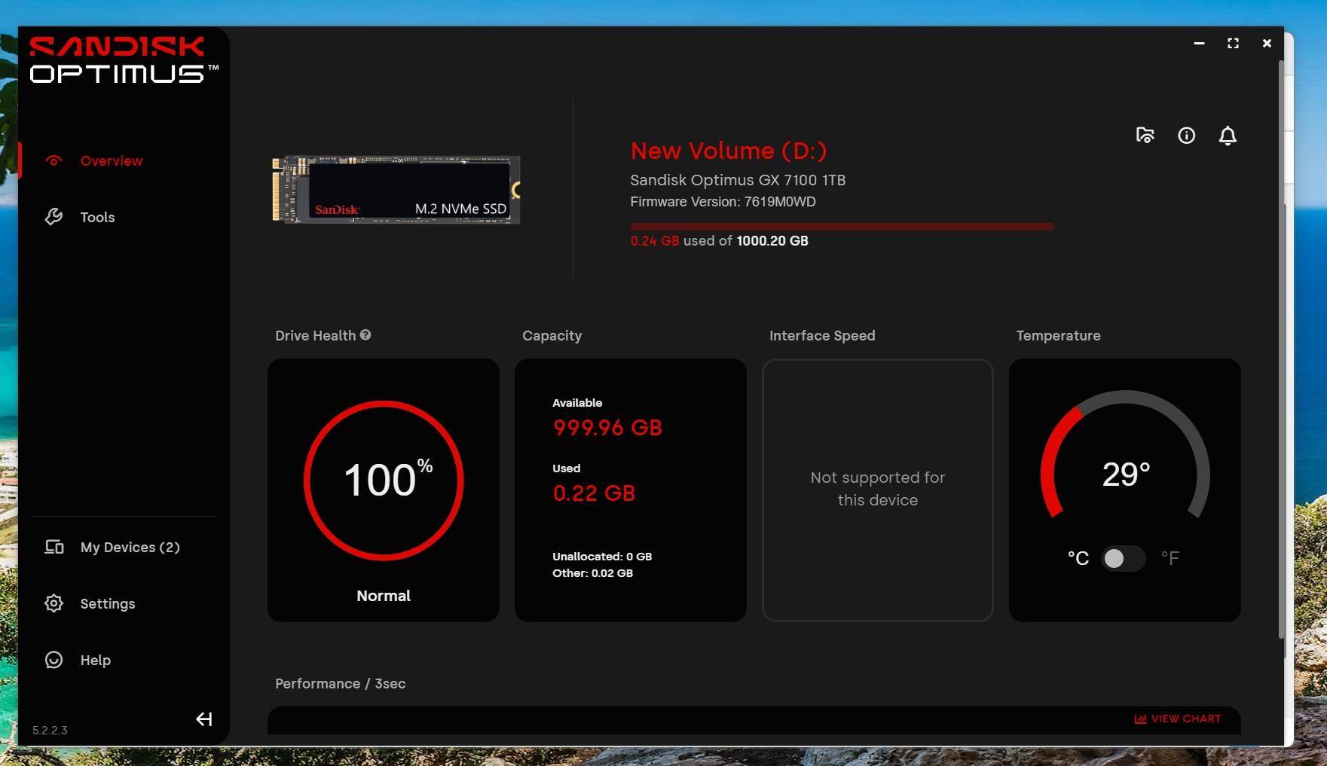The width and height of the screenshot is (1327, 766).
Task: Click the 100% Drive Health gauge
Action: 384,481
